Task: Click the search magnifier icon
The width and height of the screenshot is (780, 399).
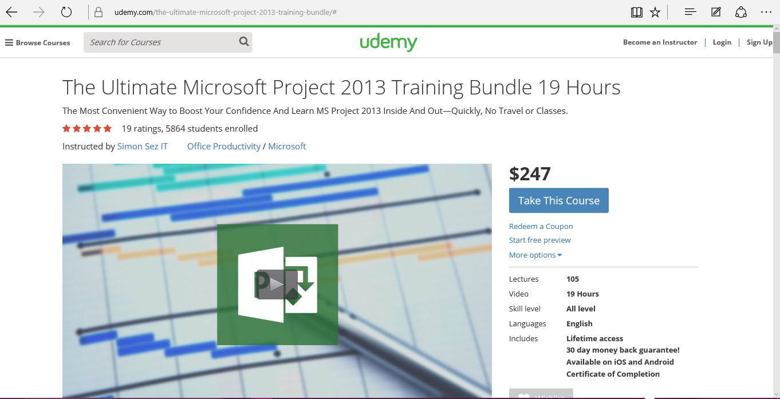Action: [243, 42]
